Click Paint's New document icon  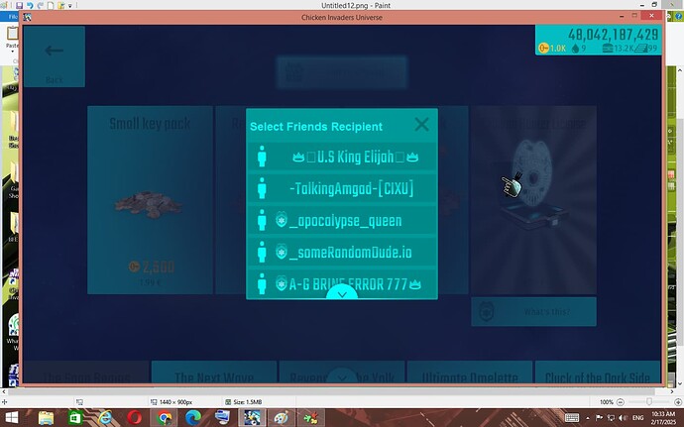pos(51,5)
